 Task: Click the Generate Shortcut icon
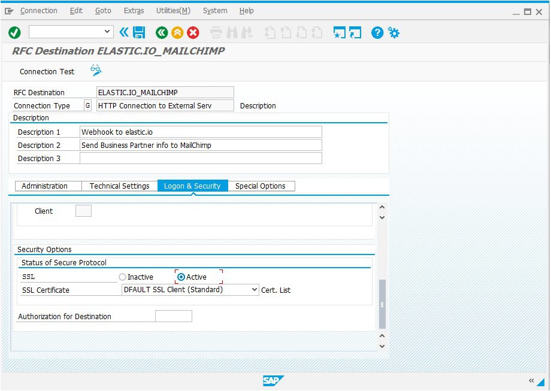pyautogui.click(x=355, y=33)
